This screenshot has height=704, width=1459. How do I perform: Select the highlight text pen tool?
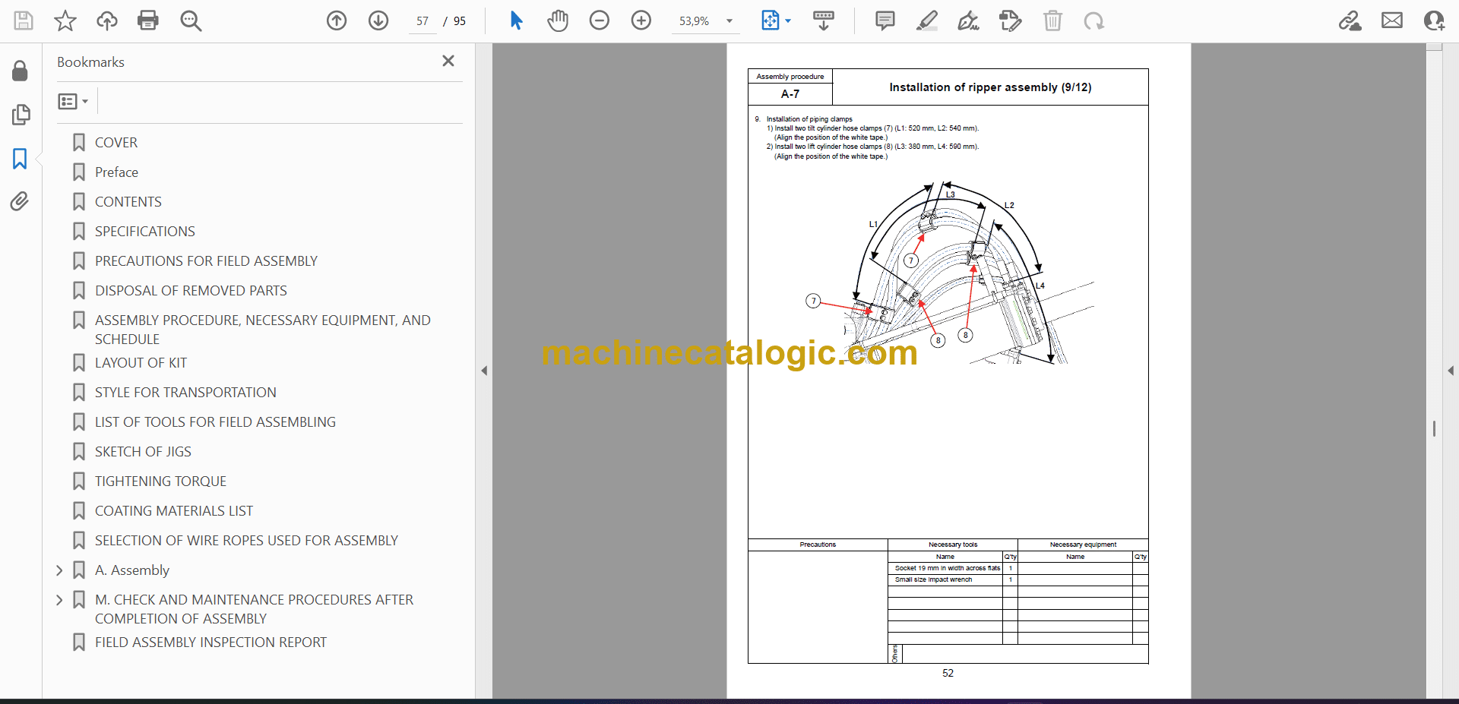click(927, 21)
